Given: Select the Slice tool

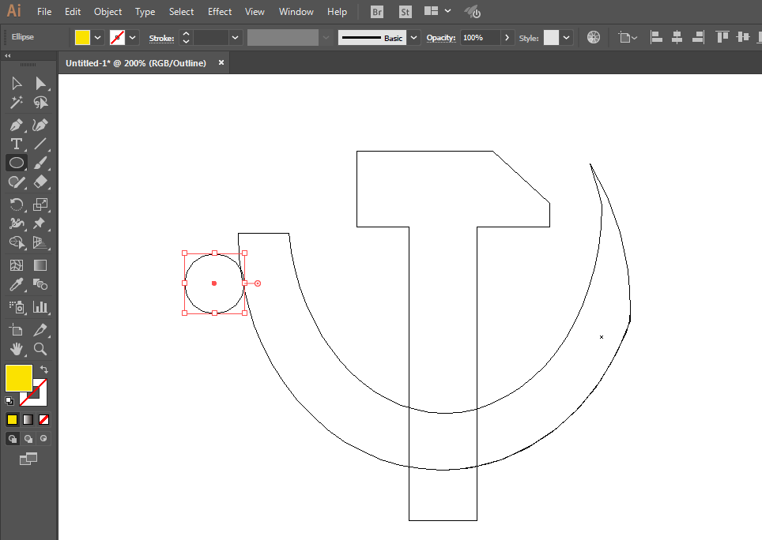Looking at the screenshot, I should click(40, 331).
